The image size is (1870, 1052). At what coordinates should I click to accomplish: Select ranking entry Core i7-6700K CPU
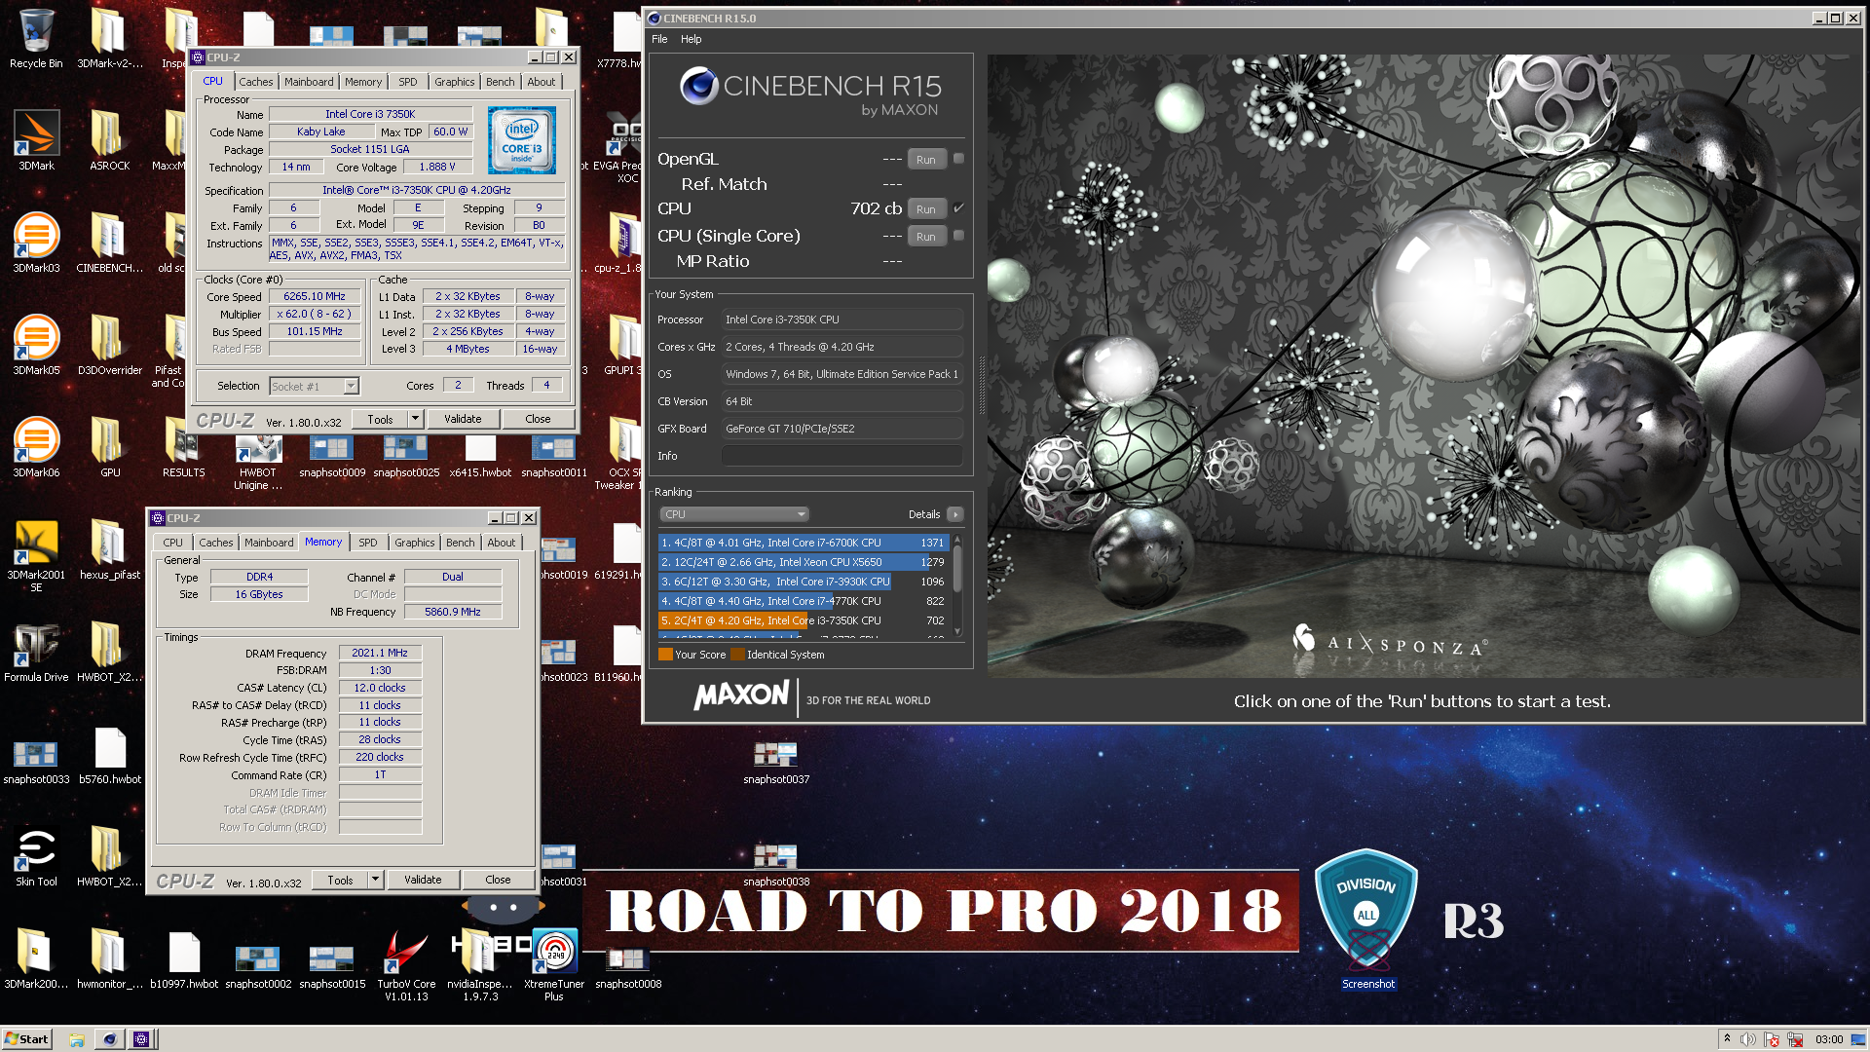803,543
